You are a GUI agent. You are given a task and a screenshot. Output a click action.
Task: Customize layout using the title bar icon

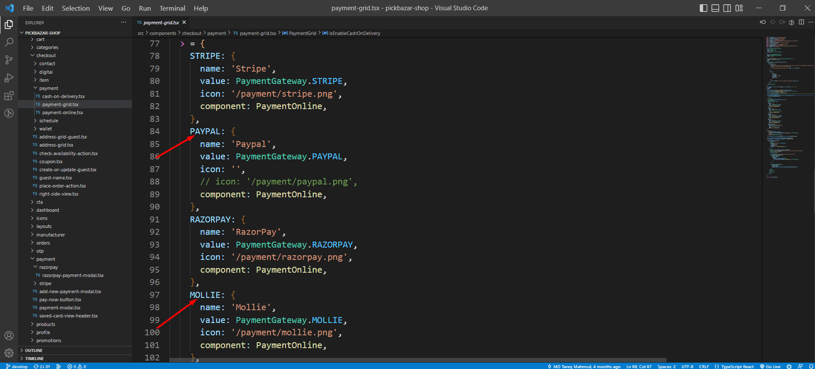[739, 8]
